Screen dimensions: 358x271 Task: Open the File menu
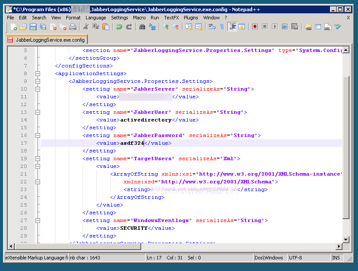(x=10, y=18)
